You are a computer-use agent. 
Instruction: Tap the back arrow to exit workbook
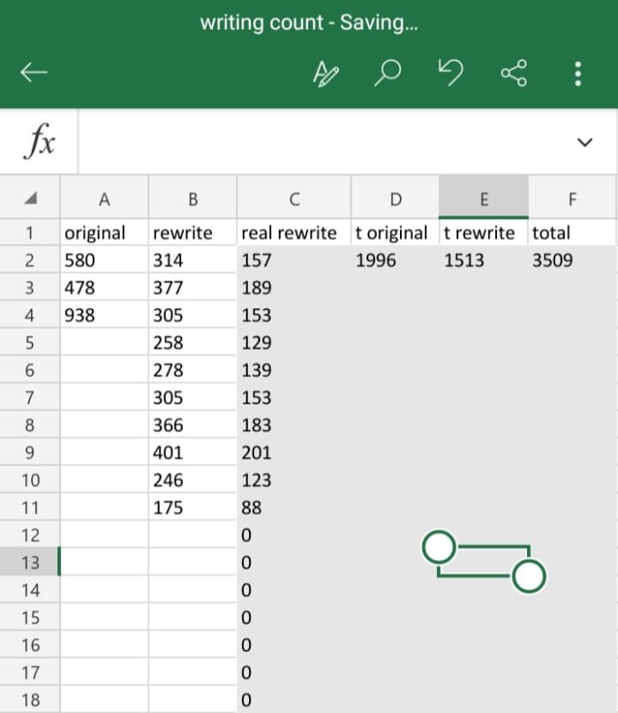point(34,72)
